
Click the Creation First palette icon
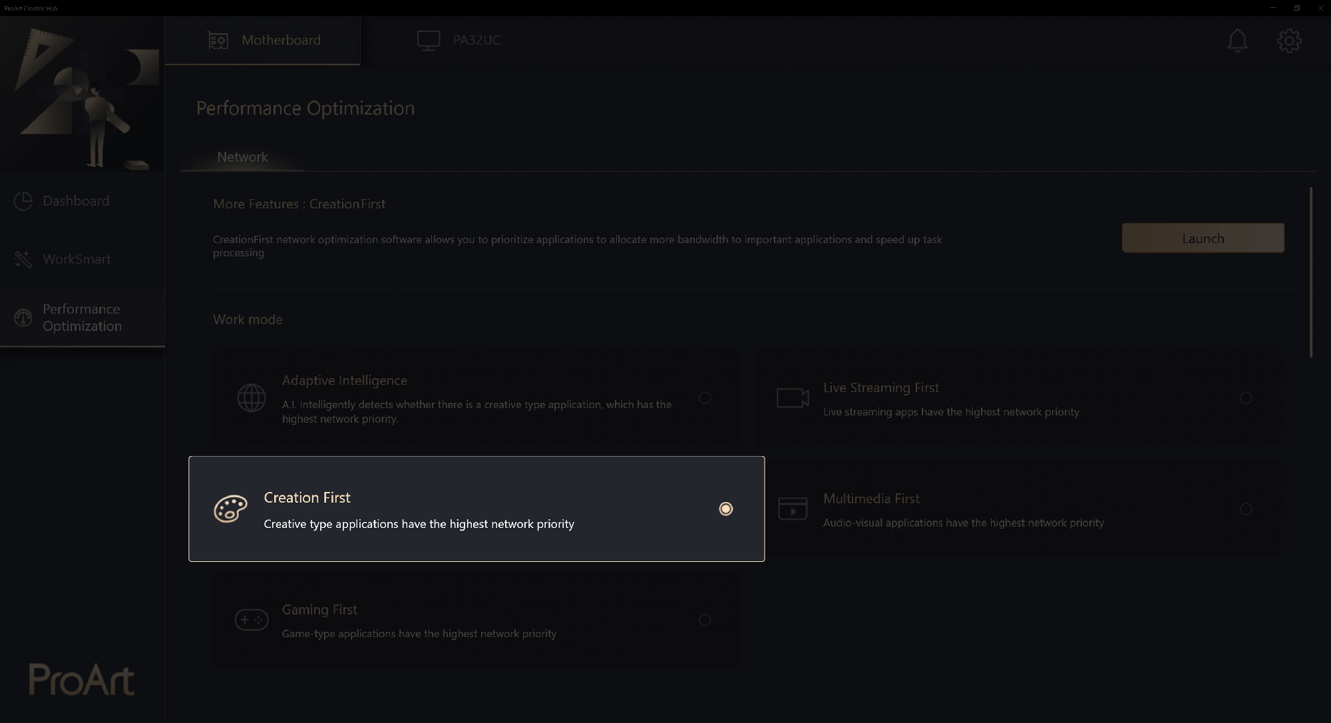(x=230, y=509)
